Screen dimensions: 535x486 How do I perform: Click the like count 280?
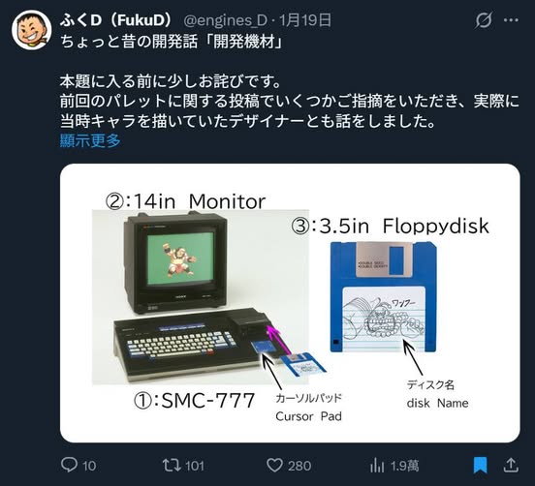tap(299, 466)
